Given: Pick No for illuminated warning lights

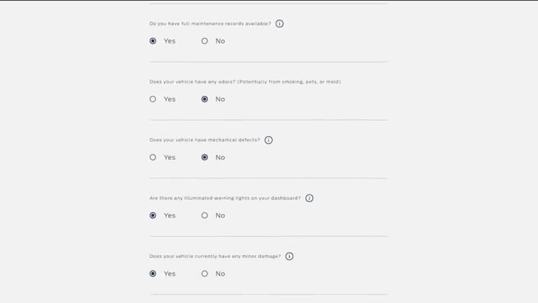Looking at the screenshot, I should (x=205, y=215).
